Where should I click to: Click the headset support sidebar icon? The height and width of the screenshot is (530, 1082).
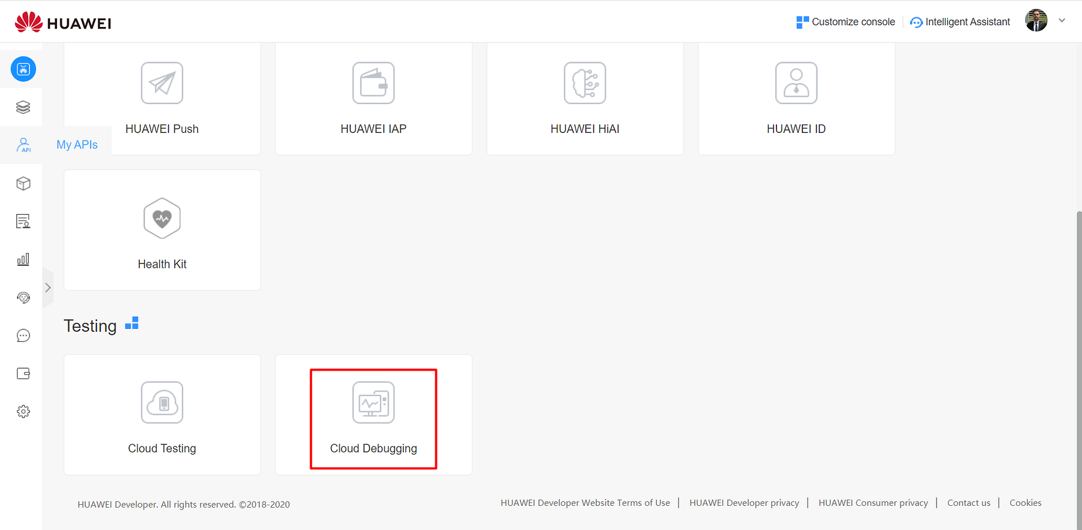click(x=23, y=298)
